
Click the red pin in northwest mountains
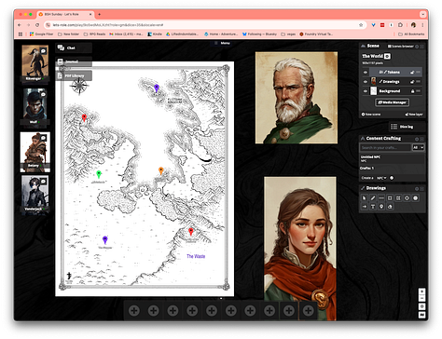(x=84, y=118)
